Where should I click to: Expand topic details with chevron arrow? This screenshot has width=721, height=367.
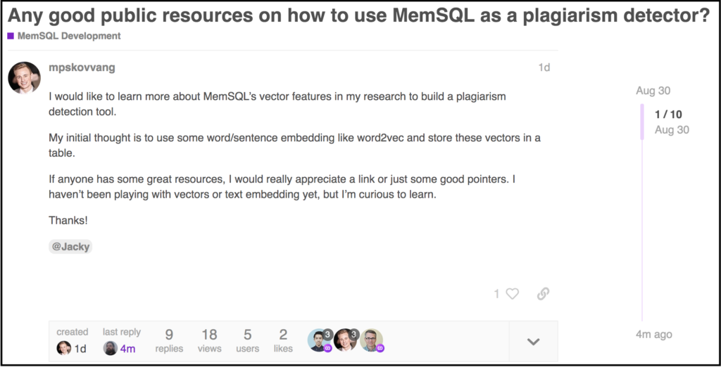[534, 342]
